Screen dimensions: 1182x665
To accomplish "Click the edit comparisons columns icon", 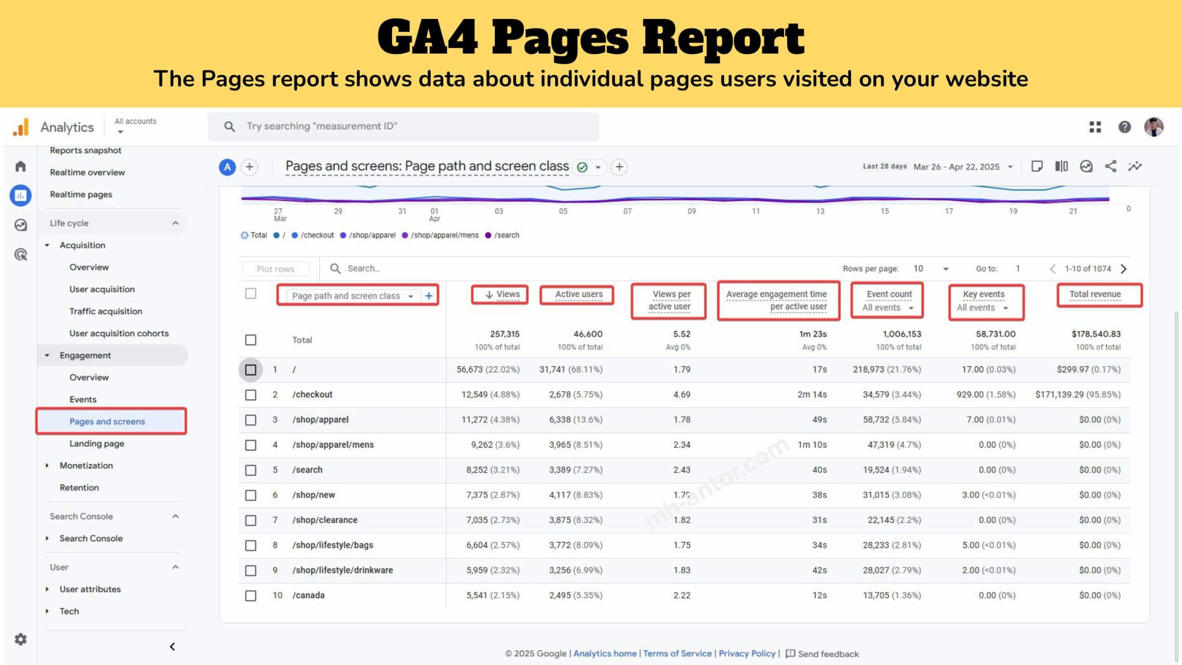I will click(x=1061, y=166).
